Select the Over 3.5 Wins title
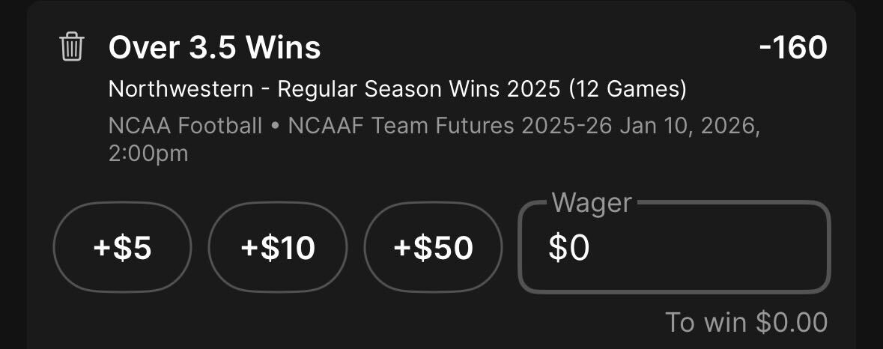This screenshot has width=883, height=349. tap(214, 47)
